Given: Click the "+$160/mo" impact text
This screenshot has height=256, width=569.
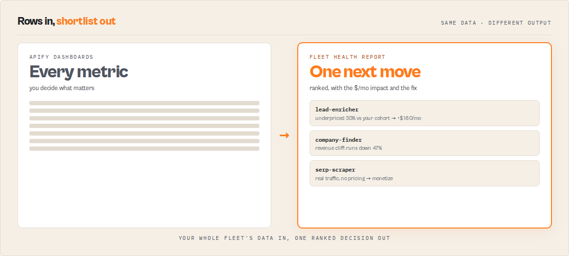Looking at the screenshot, I should 409,118.
